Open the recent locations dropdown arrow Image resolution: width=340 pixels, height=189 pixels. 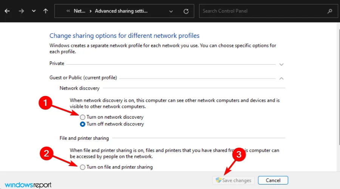34,11
